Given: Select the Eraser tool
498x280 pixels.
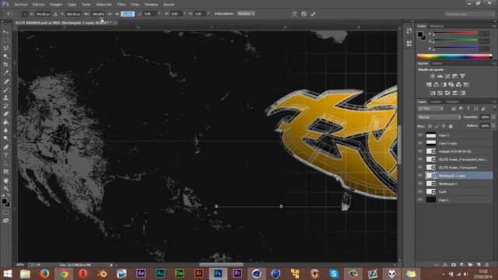Looking at the screenshot, I should [5, 114].
